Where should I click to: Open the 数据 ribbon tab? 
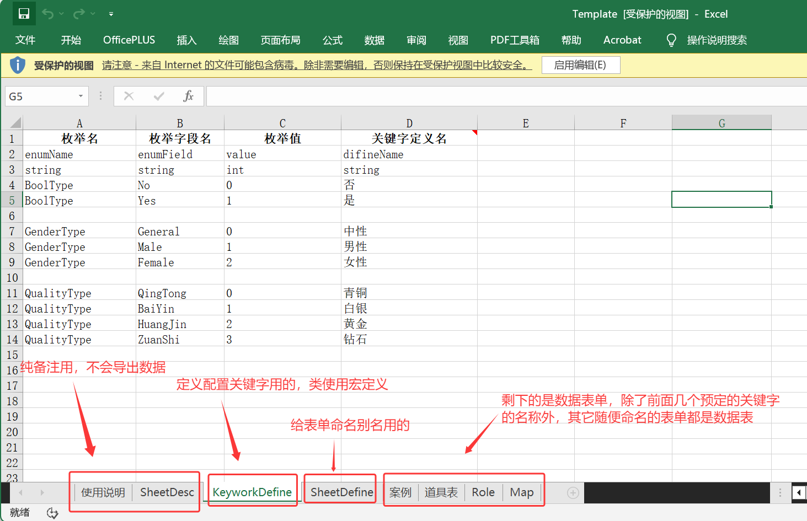pyautogui.click(x=375, y=40)
